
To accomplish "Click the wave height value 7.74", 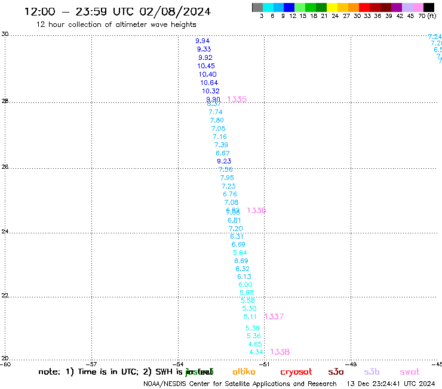I will [x=216, y=112].
